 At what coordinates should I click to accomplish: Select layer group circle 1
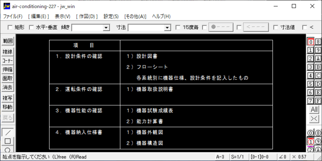(x=311, y=141)
